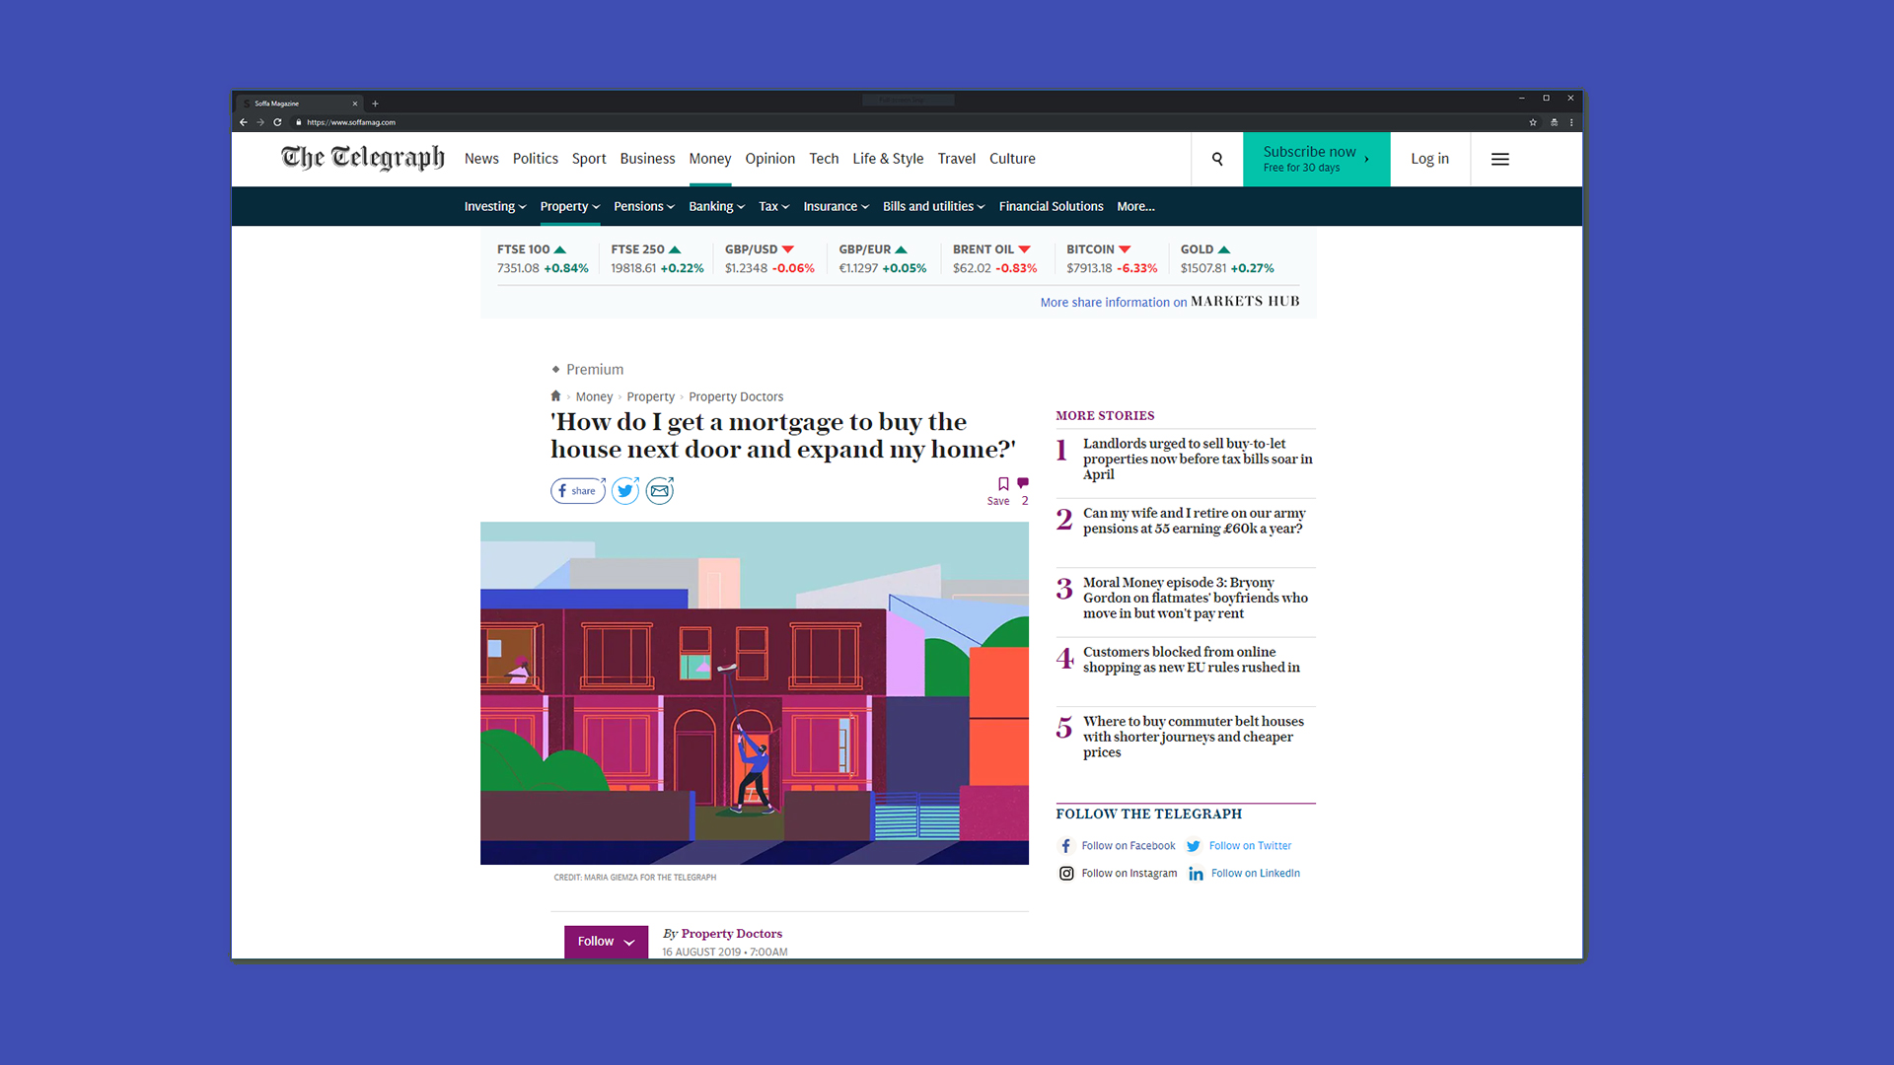Open the Tech section
Image resolution: width=1894 pixels, height=1065 pixels.
pos(824,158)
